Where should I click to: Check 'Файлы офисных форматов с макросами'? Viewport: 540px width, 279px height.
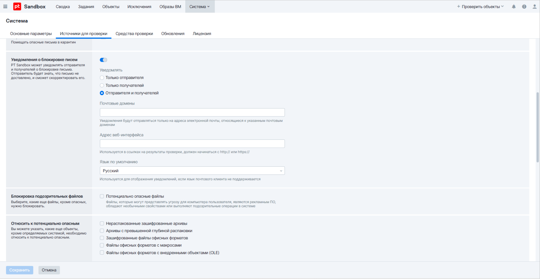[x=102, y=245]
